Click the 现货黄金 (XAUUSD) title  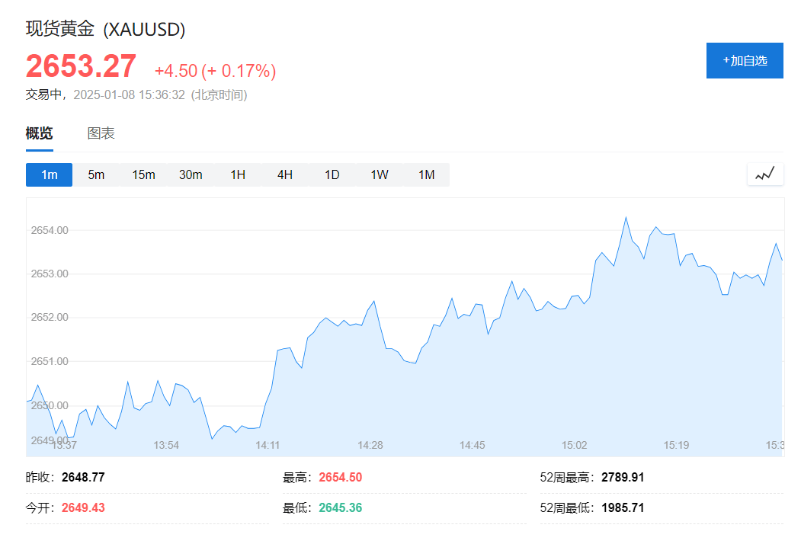[x=106, y=29]
